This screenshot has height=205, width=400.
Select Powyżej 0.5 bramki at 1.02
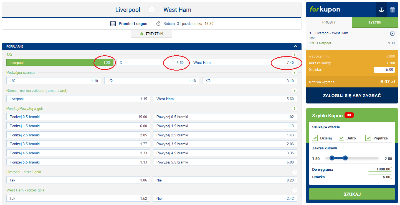[x=225, y=117]
